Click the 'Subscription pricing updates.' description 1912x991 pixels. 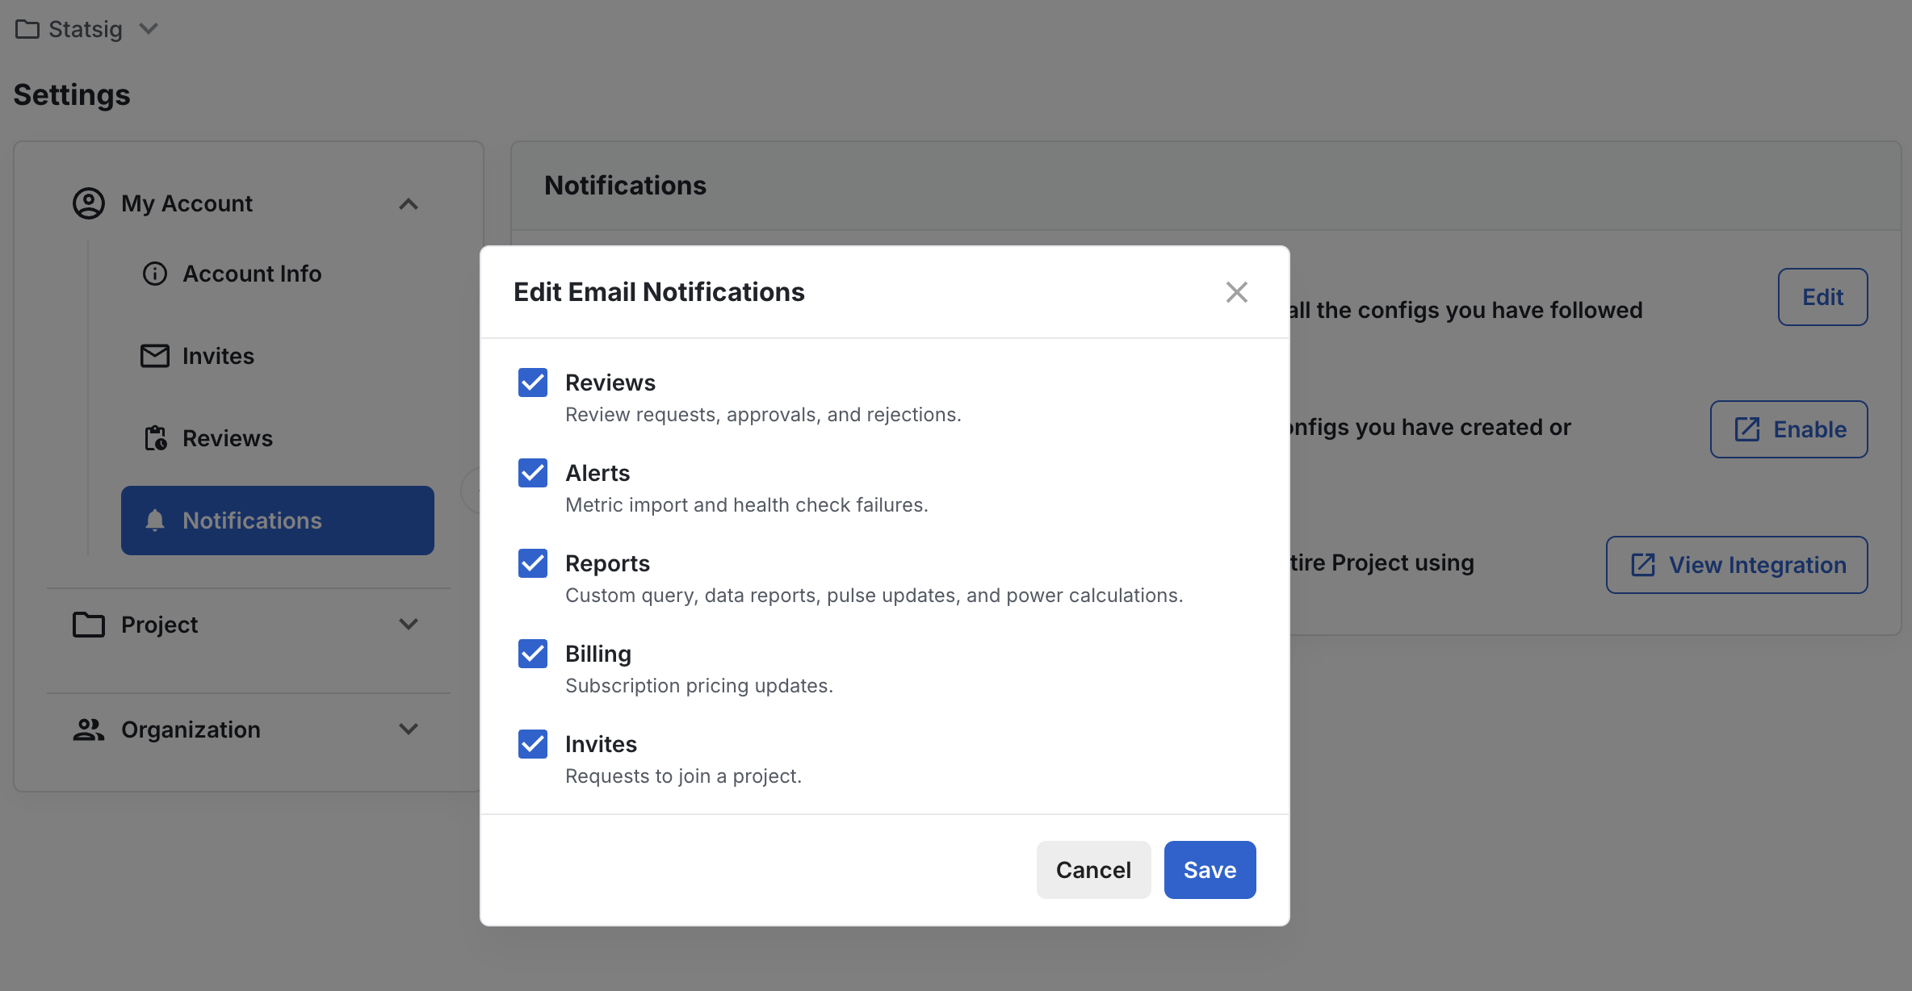point(699,686)
